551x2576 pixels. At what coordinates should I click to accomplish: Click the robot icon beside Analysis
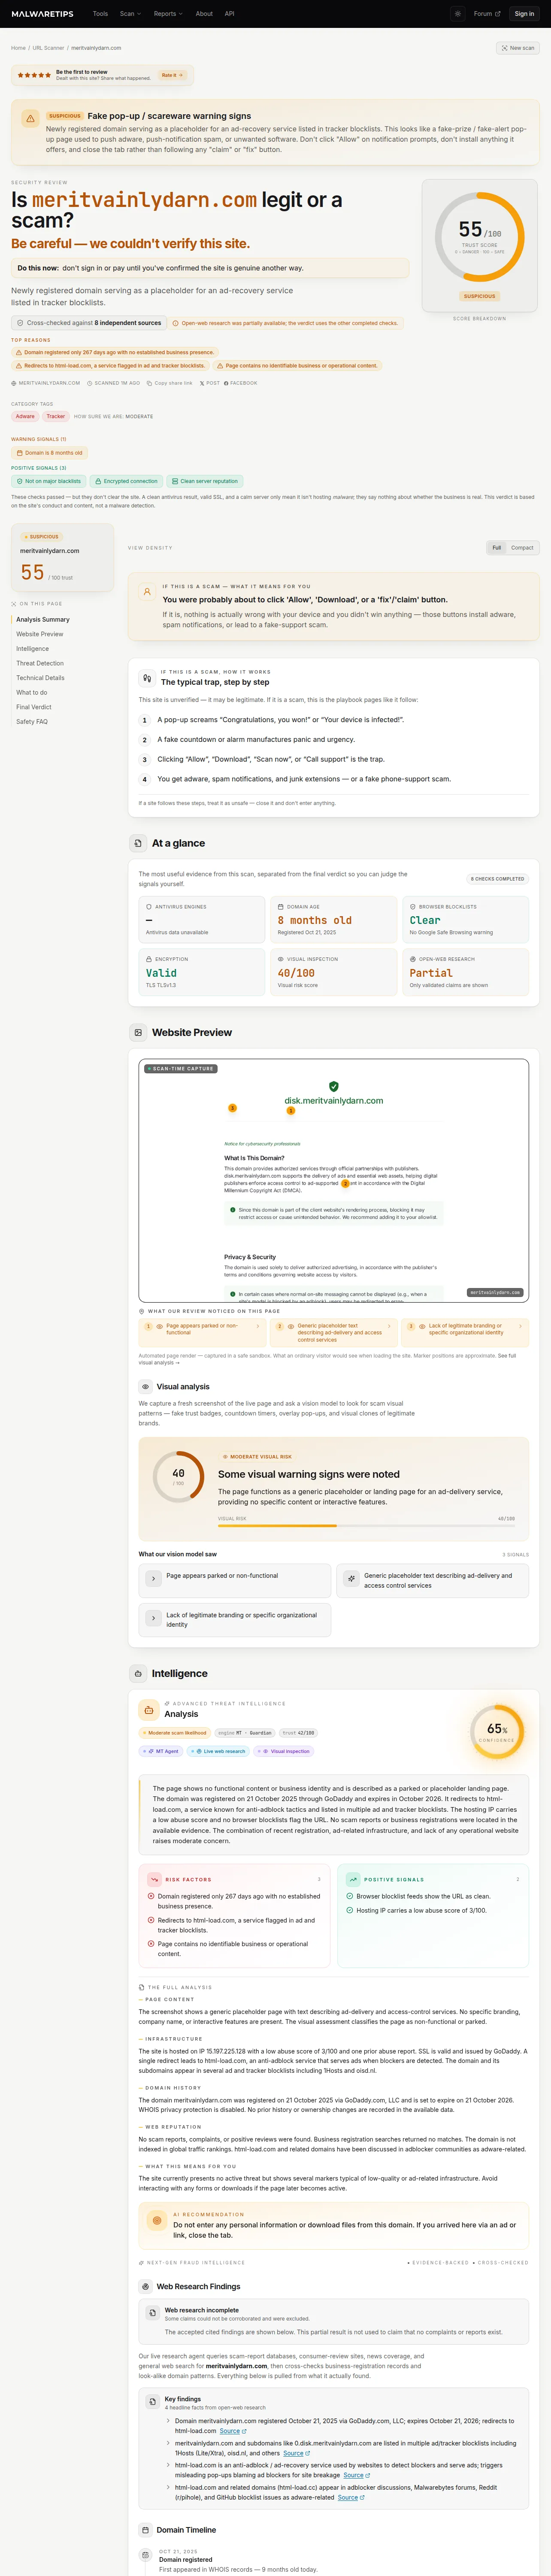click(149, 1709)
